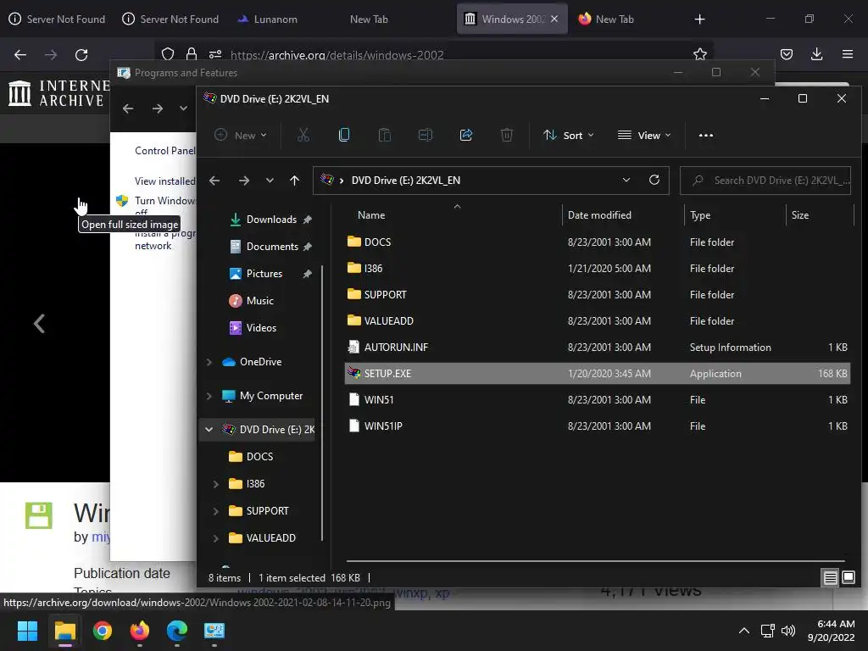Reload the page in Firefox

81,55
